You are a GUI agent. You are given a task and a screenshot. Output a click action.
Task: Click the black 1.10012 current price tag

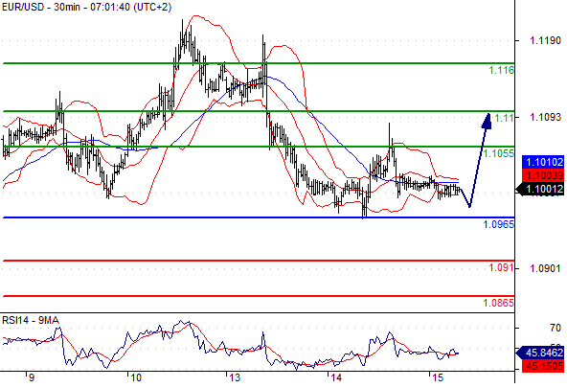pyautogui.click(x=541, y=189)
